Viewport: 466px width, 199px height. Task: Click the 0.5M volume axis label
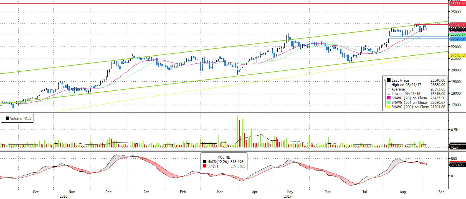[x=455, y=130]
